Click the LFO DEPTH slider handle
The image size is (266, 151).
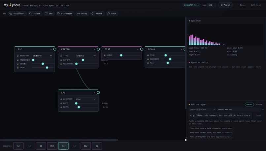tap(79, 107)
